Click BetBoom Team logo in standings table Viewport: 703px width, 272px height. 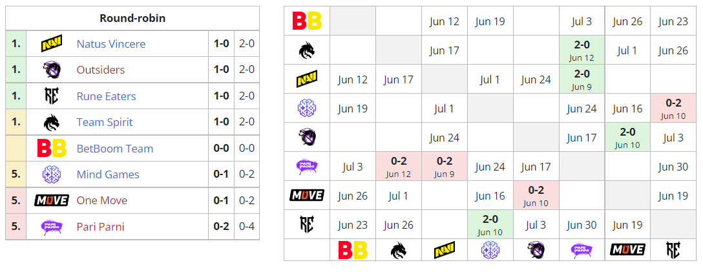pos(51,149)
